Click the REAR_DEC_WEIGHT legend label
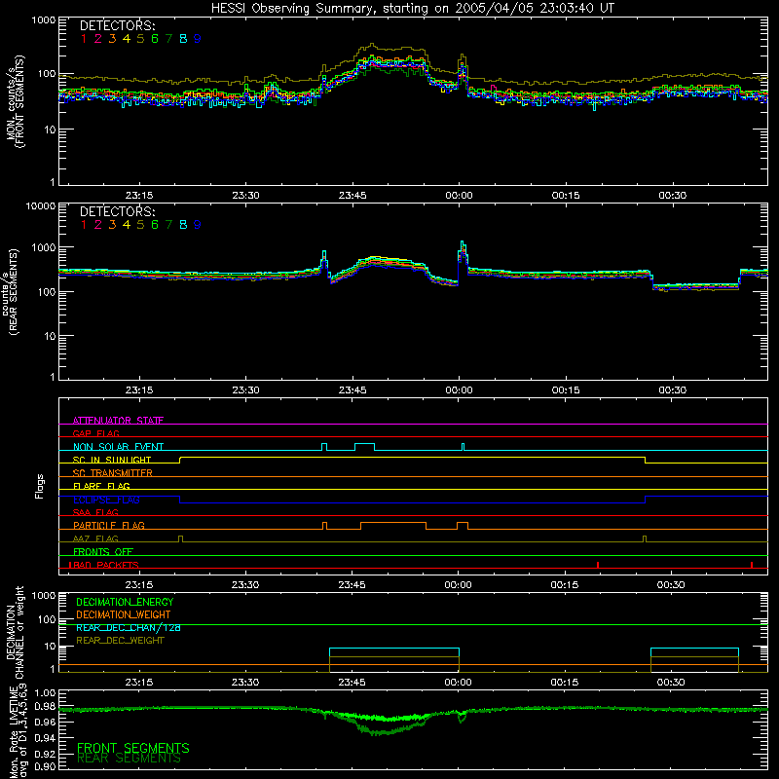Screen dimensions: 779x779 click(x=120, y=641)
